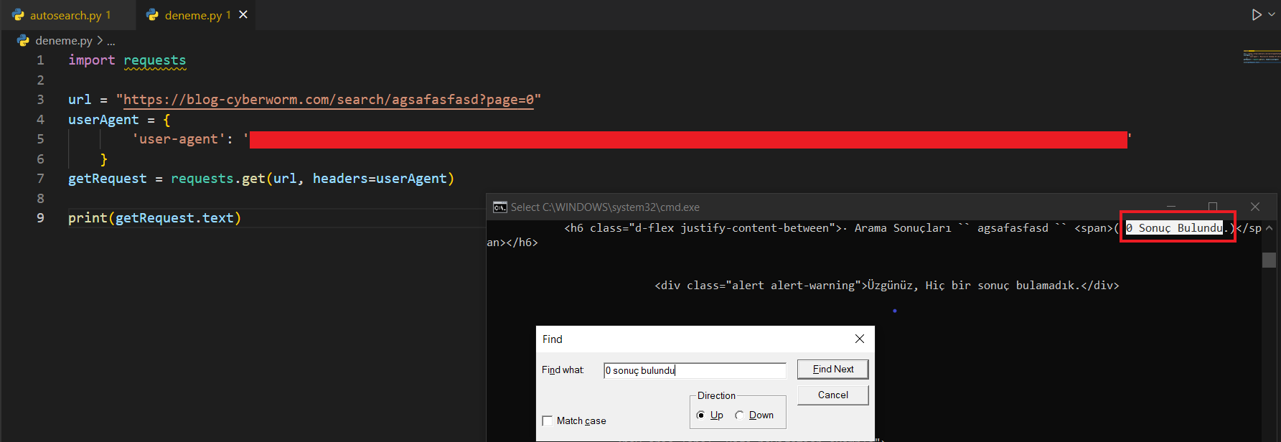Click the editor minimap preview

click(1261, 57)
